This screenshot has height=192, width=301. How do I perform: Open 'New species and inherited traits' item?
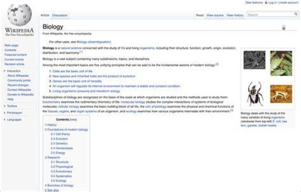point(94,76)
